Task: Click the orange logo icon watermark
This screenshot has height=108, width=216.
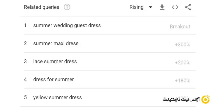Action: pyautogui.click(x=206, y=99)
